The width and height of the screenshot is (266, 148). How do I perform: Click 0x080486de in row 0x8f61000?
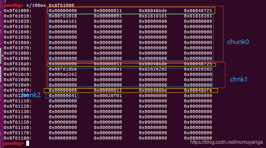(153, 11)
